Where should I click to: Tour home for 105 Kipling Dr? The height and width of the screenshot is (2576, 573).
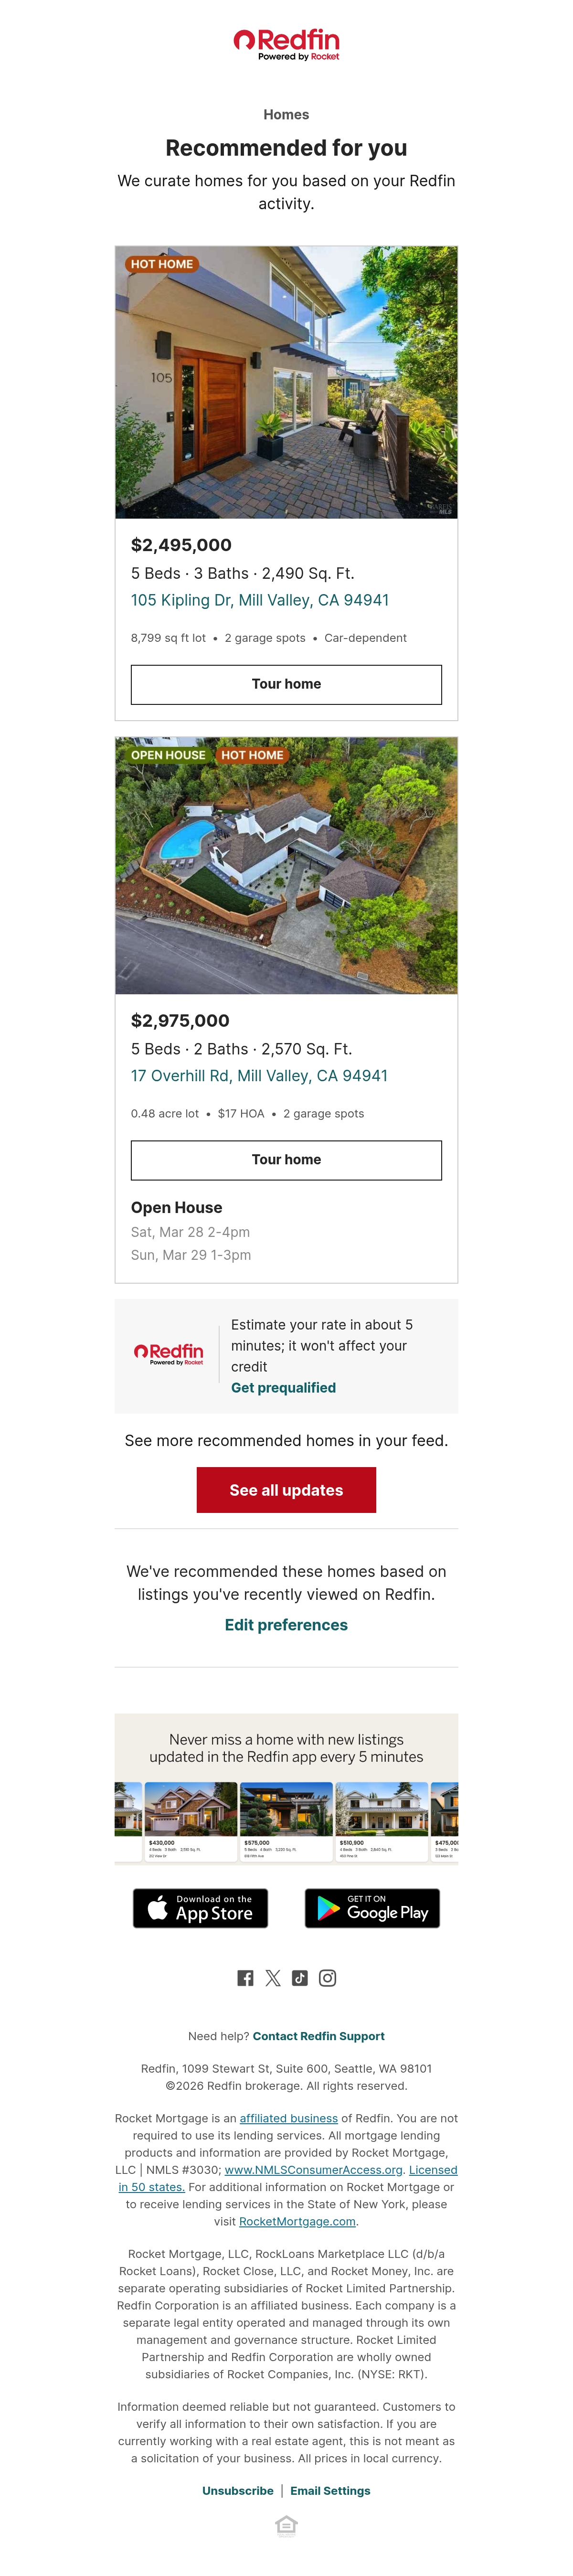[x=286, y=684]
